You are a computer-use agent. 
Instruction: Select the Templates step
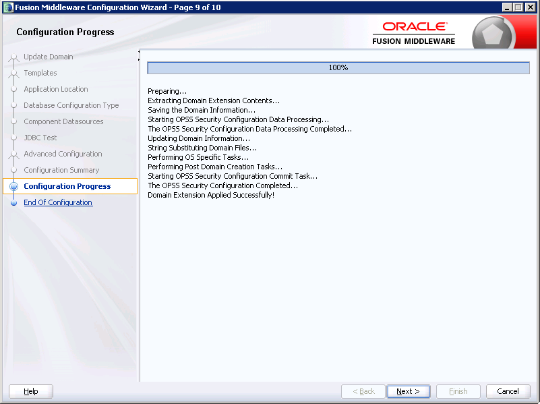[x=40, y=73]
